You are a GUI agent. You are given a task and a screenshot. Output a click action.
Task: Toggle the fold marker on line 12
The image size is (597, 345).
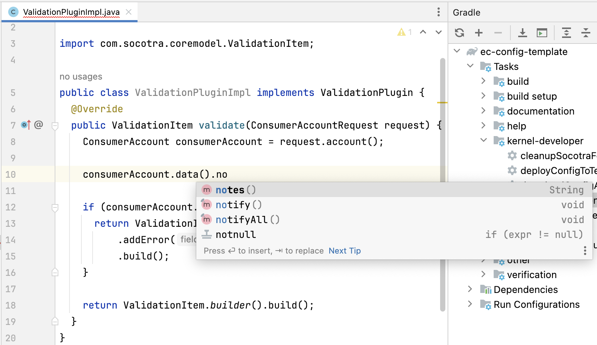click(x=55, y=208)
